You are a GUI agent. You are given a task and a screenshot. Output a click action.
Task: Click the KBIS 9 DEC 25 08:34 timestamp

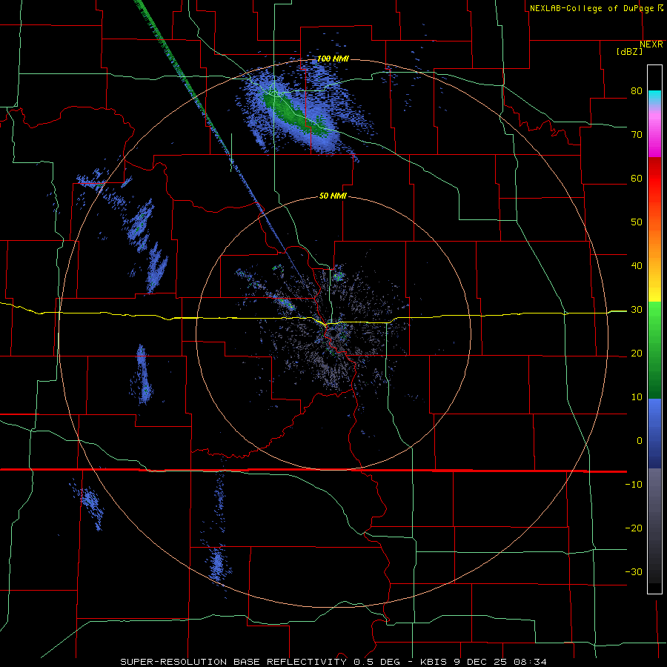click(x=484, y=662)
